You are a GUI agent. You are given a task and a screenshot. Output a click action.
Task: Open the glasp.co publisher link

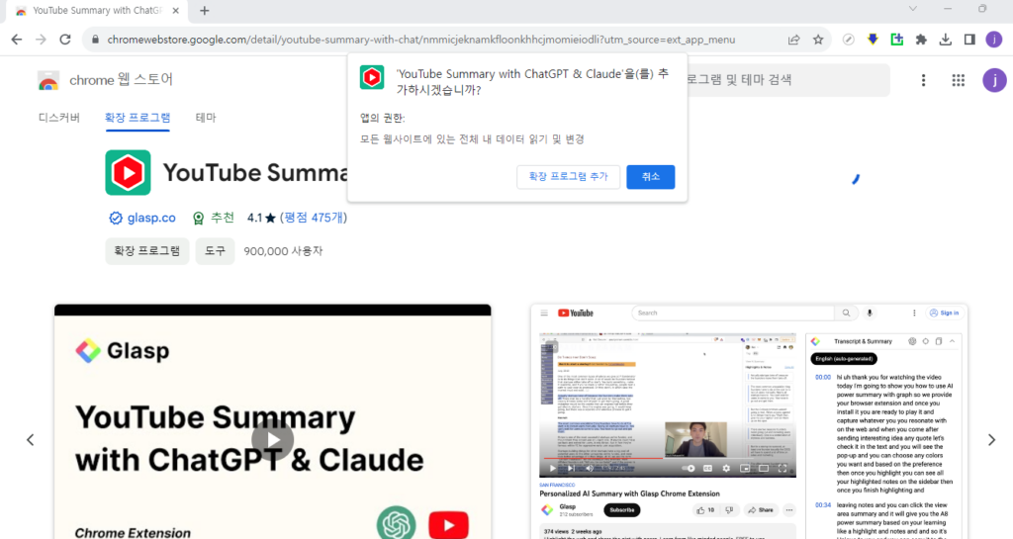[x=151, y=219]
